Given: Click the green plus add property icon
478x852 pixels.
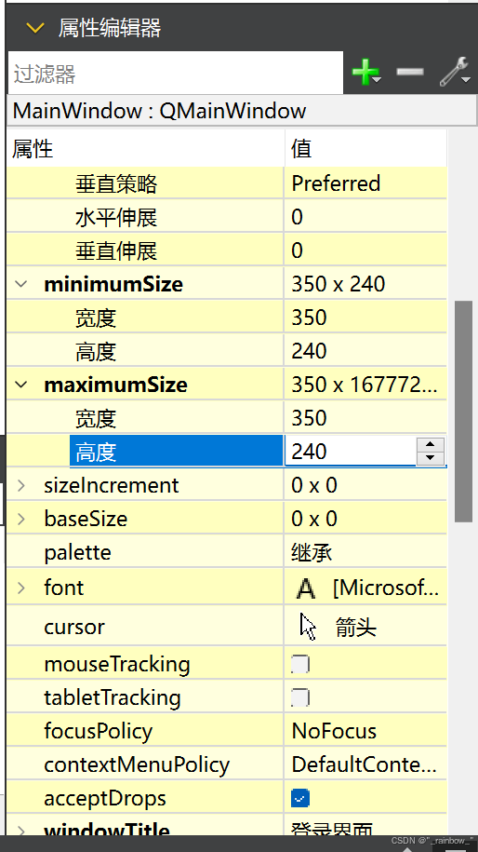Looking at the screenshot, I should click(365, 72).
